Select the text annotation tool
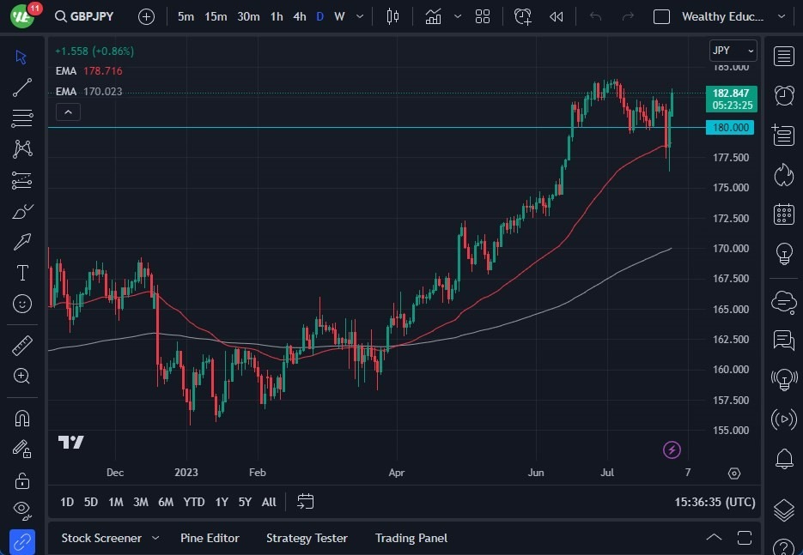The width and height of the screenshot is (803, 555). click(x=22, y=273)
